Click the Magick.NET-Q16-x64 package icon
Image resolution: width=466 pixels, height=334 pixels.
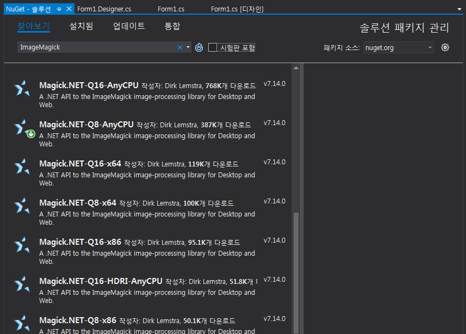pos(22,166)
